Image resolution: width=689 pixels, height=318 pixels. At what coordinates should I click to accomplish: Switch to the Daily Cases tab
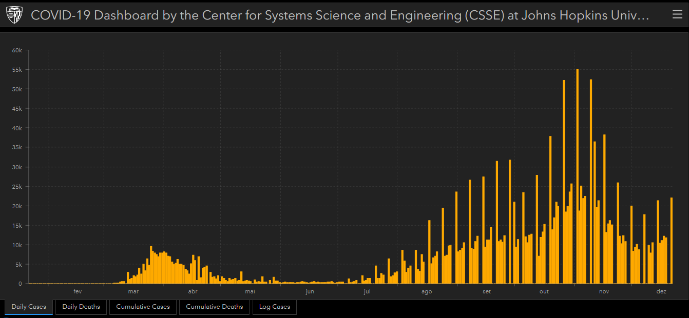point(29,307)
